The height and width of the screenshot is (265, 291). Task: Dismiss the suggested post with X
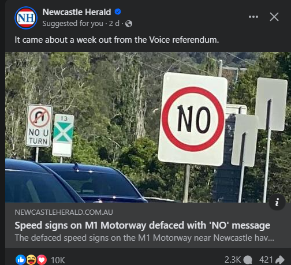point(274,17)
